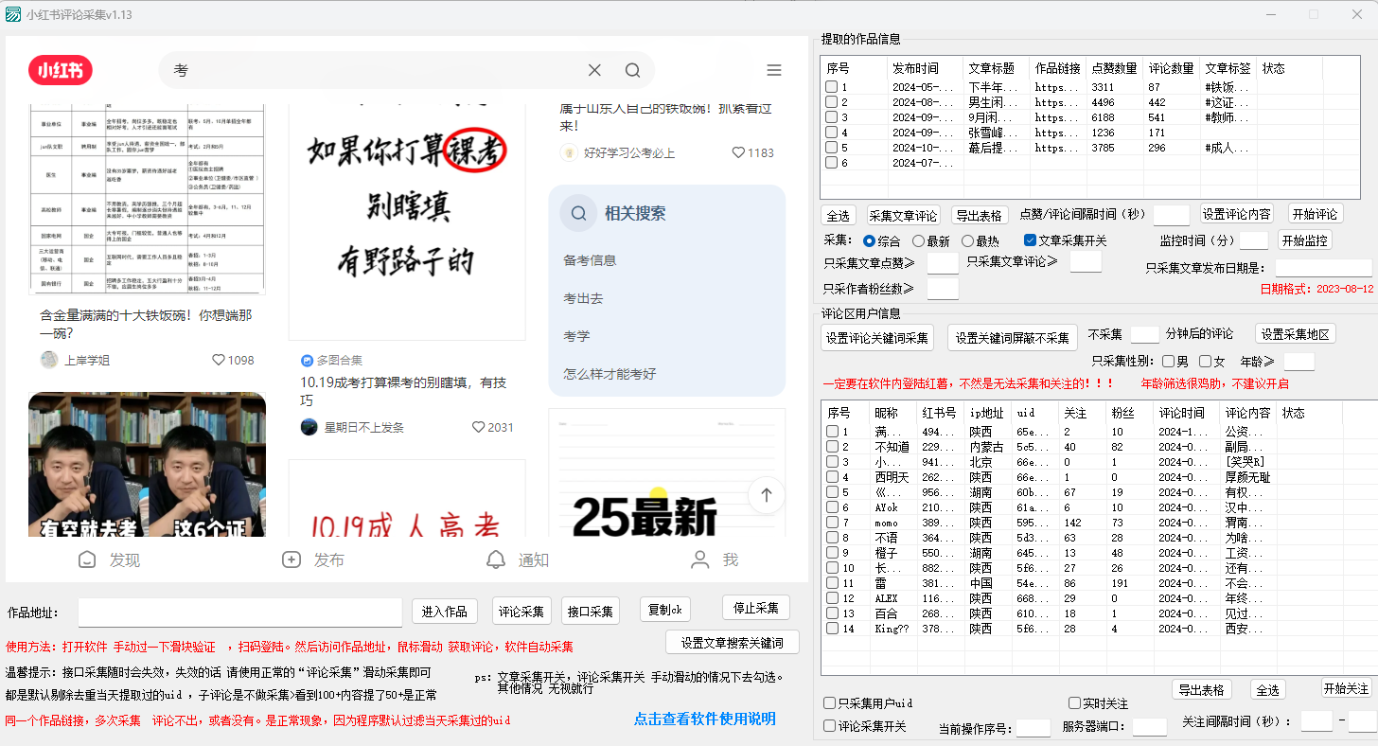Check the 实时关注 checkbox
Image resolution: width=1378 pixels, height=746 pixels.
1074,703
